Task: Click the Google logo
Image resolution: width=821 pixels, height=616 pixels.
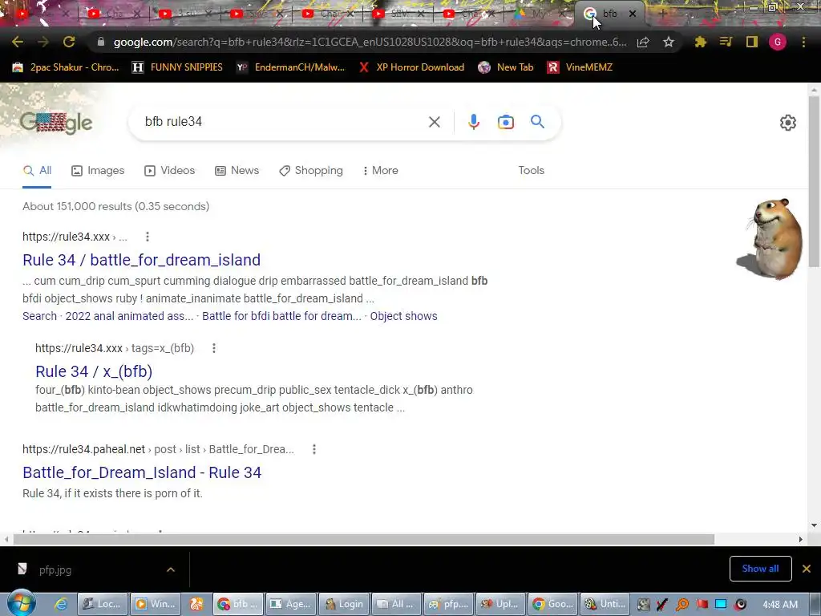Action: click(x=56, y=123)
